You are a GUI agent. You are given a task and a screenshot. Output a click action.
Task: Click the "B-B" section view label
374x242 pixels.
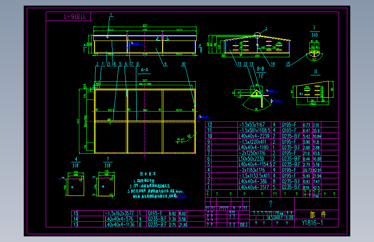[261, 69]
